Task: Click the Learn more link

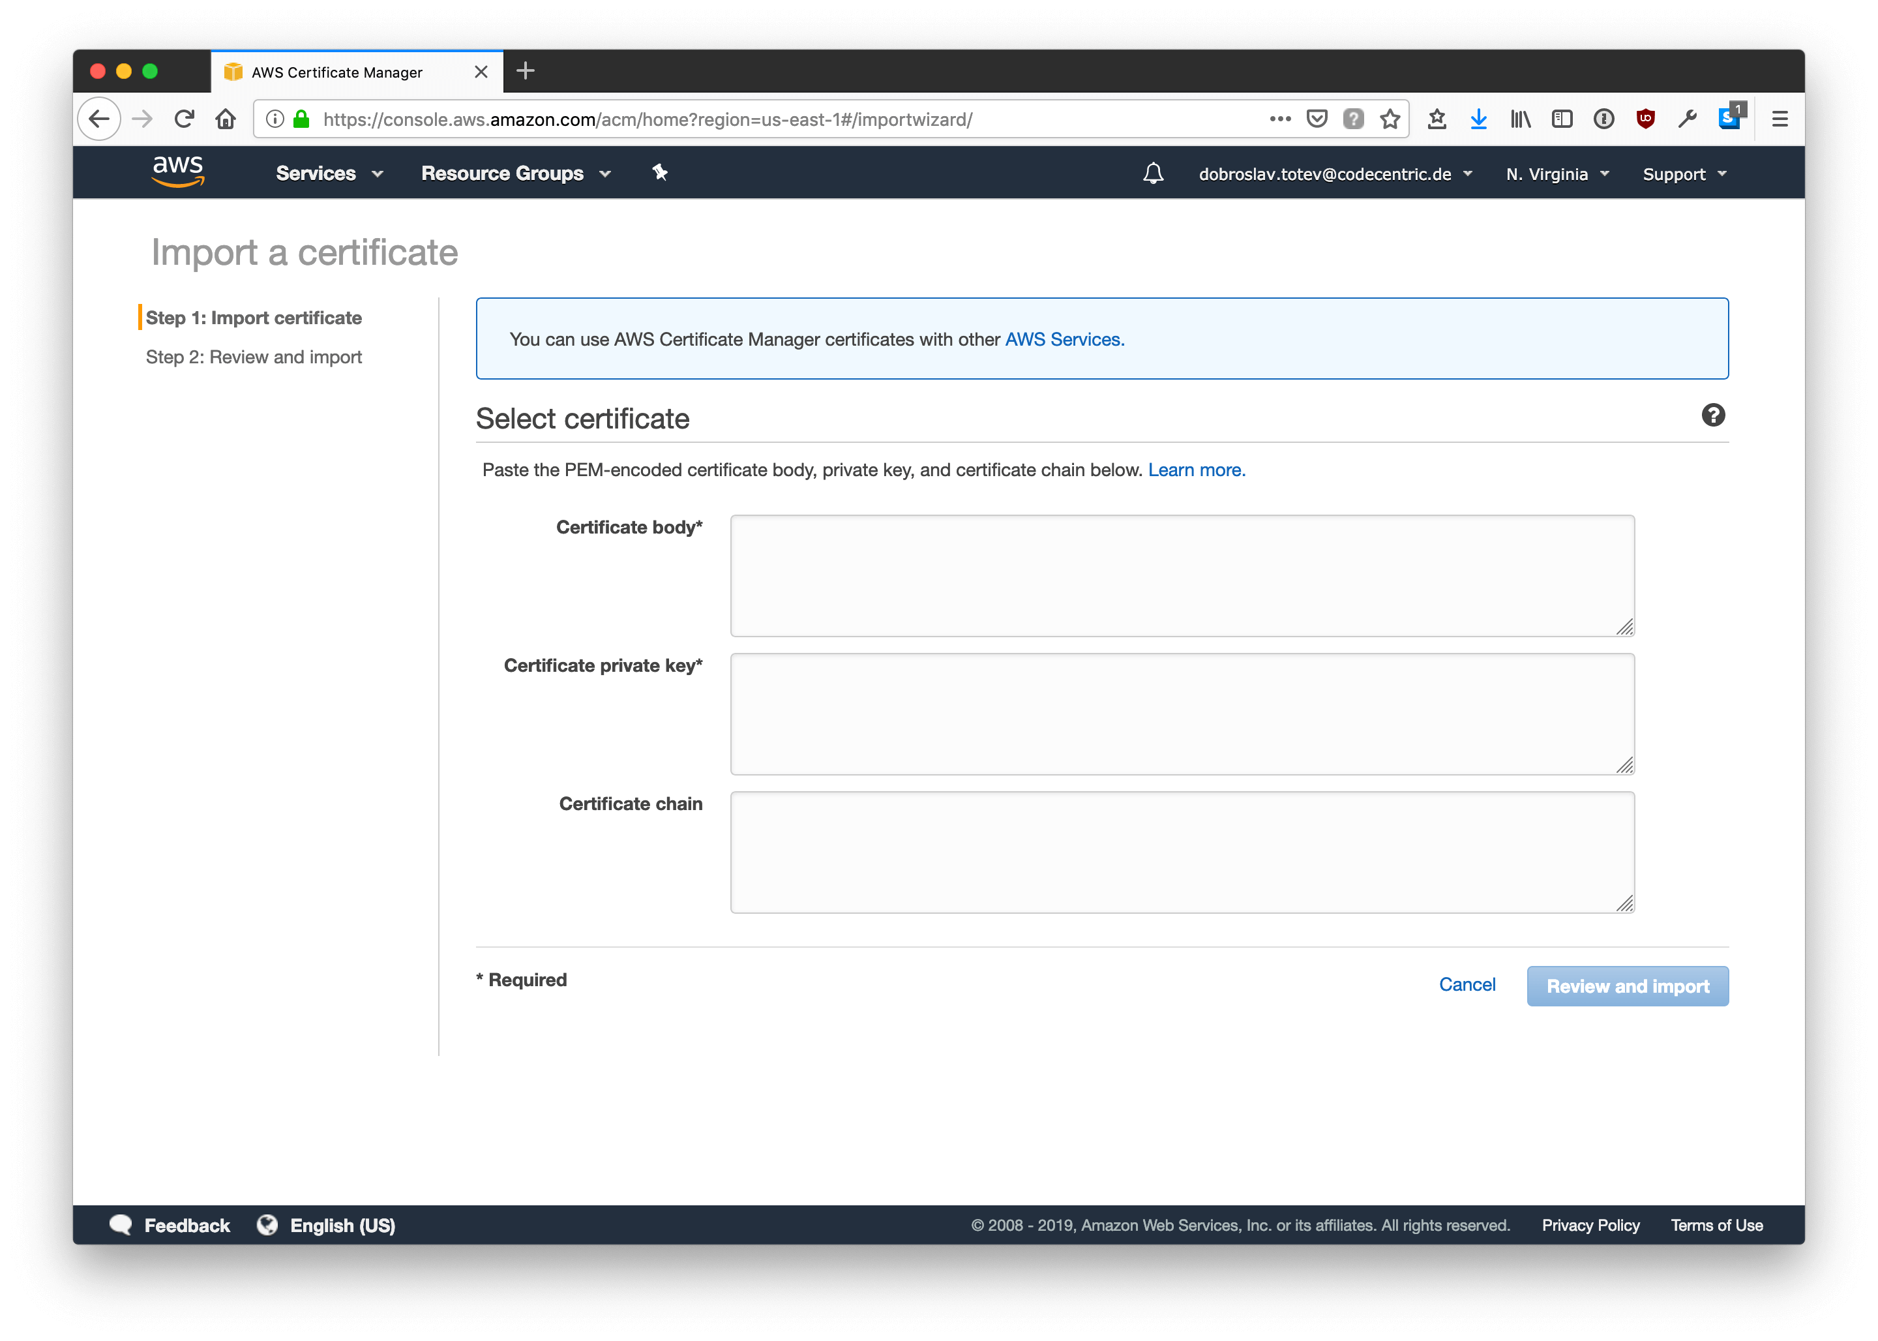Action: point(1196,470)
